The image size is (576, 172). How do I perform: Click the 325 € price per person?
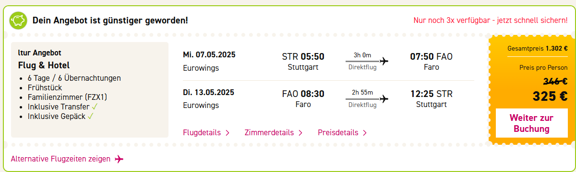(550, 96)
